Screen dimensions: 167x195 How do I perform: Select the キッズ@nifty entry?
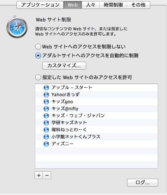point(96,109)
